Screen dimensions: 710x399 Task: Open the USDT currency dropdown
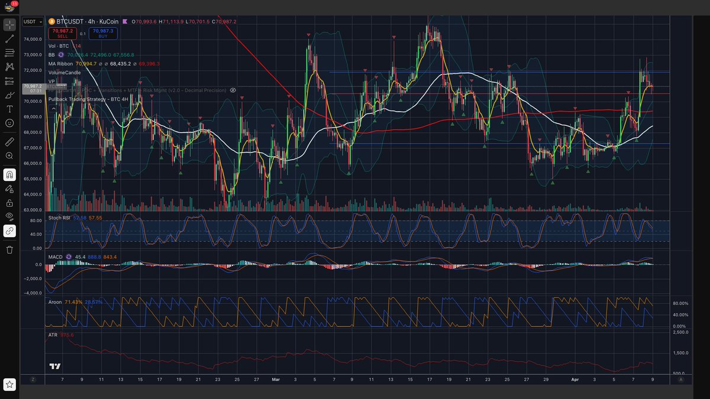pos(31,22)
